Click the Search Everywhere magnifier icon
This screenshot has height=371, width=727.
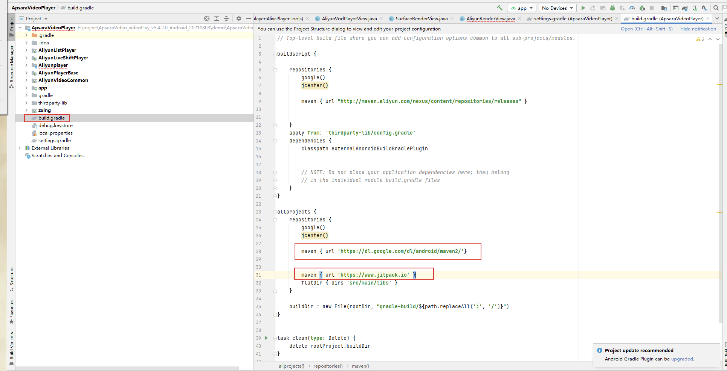pos(716,8)
